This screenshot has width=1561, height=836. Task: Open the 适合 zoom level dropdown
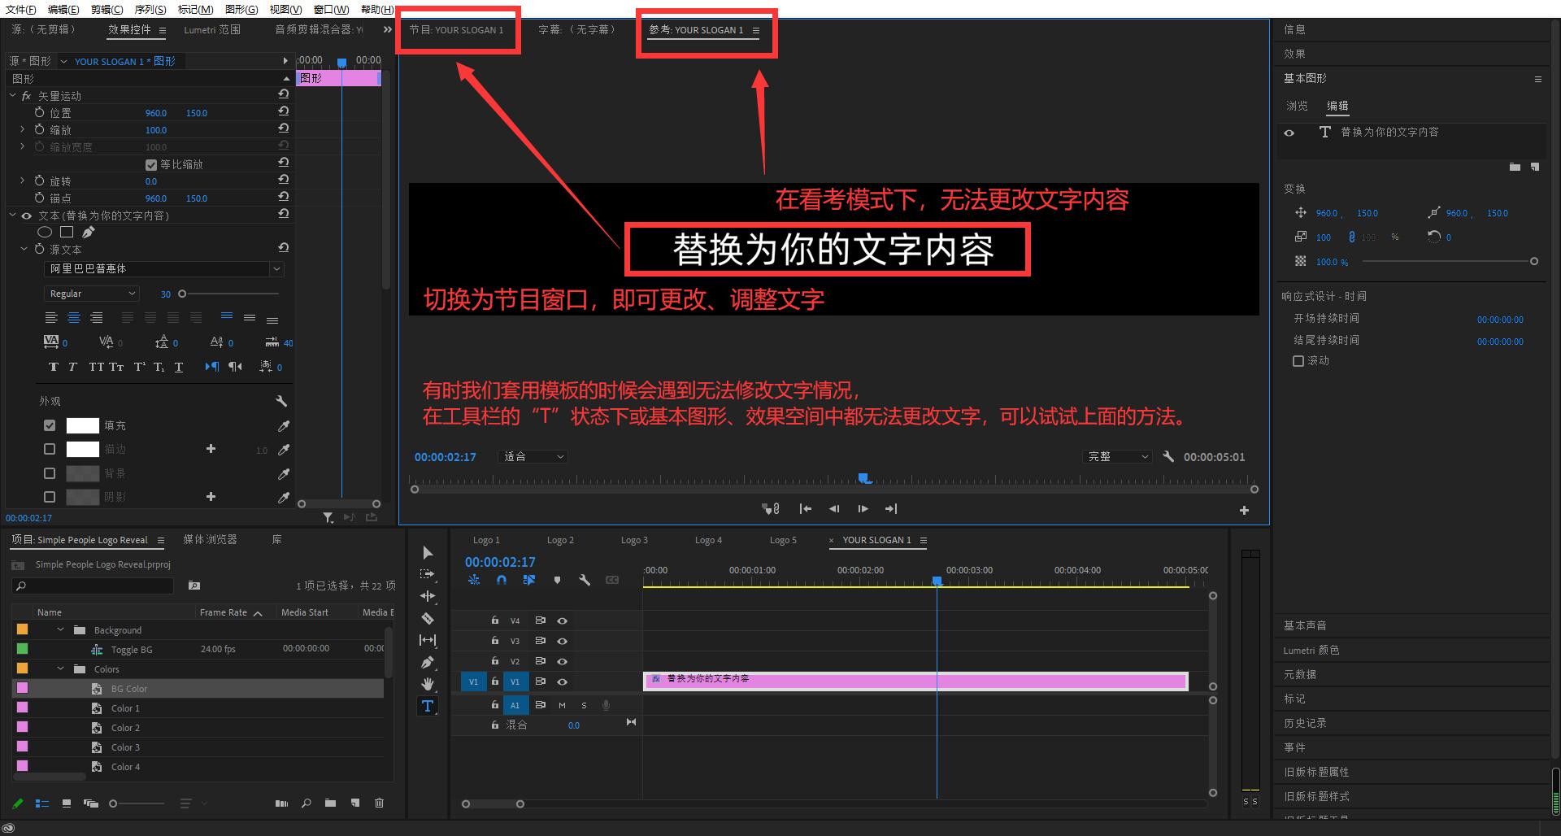(x=533, y=456)
